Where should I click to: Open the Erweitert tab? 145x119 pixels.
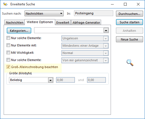coord(63,23)
